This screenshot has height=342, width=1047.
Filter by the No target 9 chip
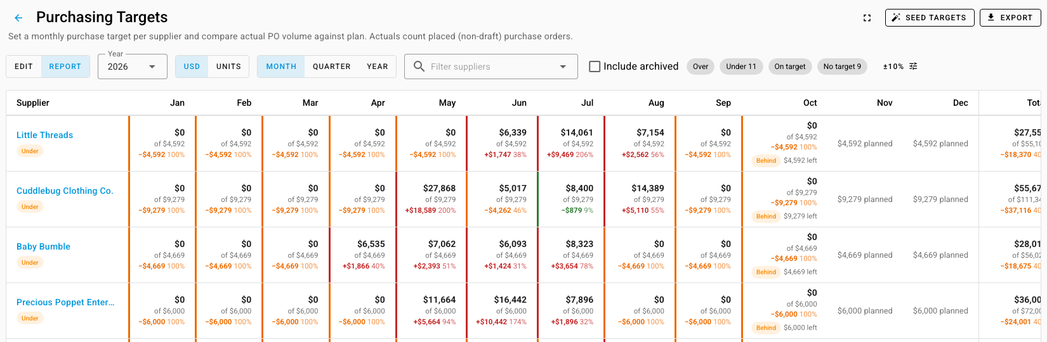click(x=842, y=66)
